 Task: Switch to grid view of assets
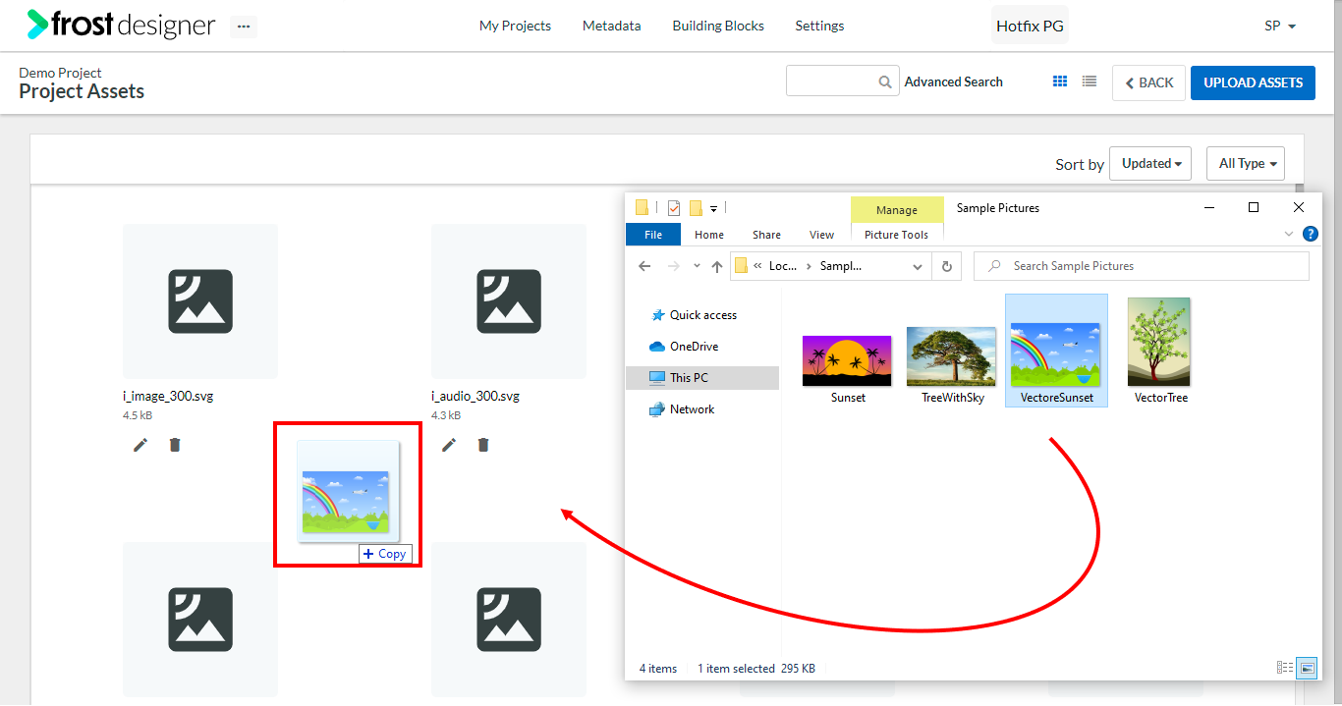(x=1060, y=81)
